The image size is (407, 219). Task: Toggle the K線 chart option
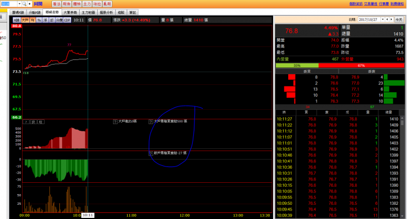pyautogui.click(x=16, y=20)
